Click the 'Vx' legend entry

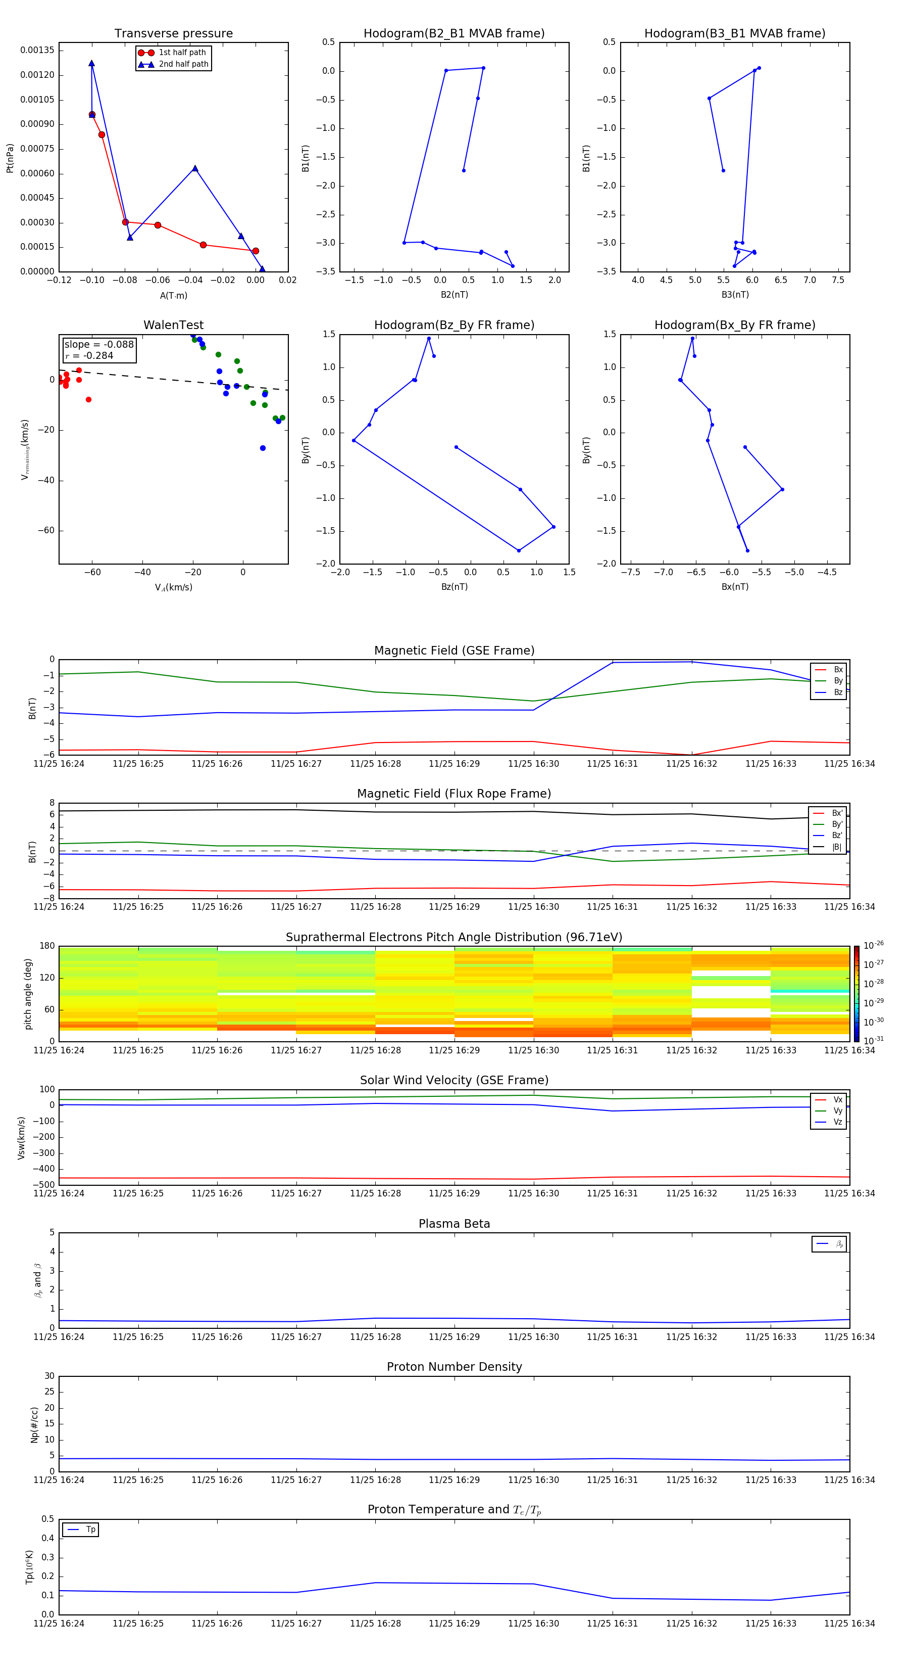click(x=829, y=1099)
